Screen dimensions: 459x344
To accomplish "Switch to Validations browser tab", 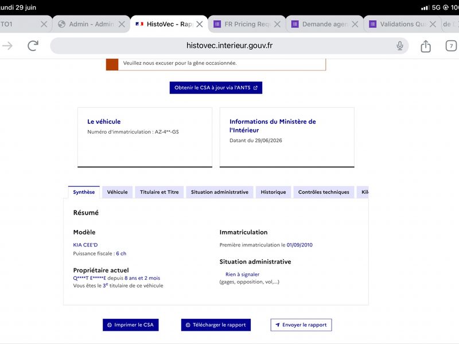I will [399, 24].
